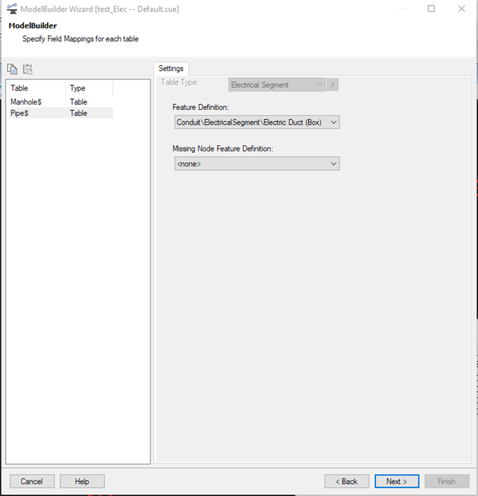Minimize the ModelBuilder Wizard window

coord(400,9)
